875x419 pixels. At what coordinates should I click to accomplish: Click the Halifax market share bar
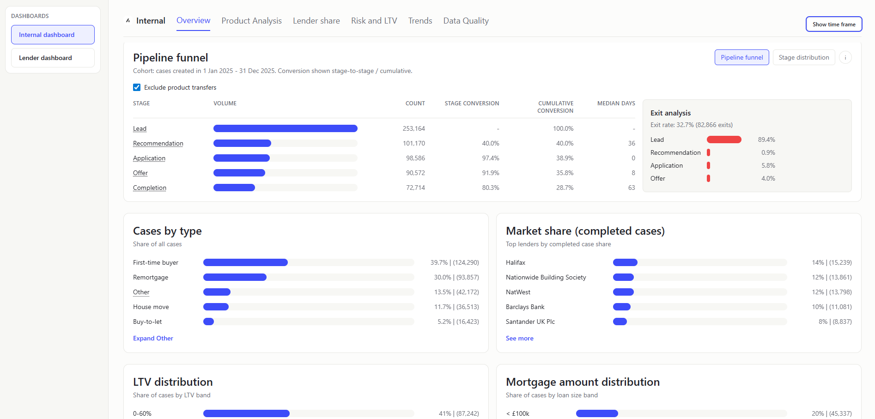(625, 262)
